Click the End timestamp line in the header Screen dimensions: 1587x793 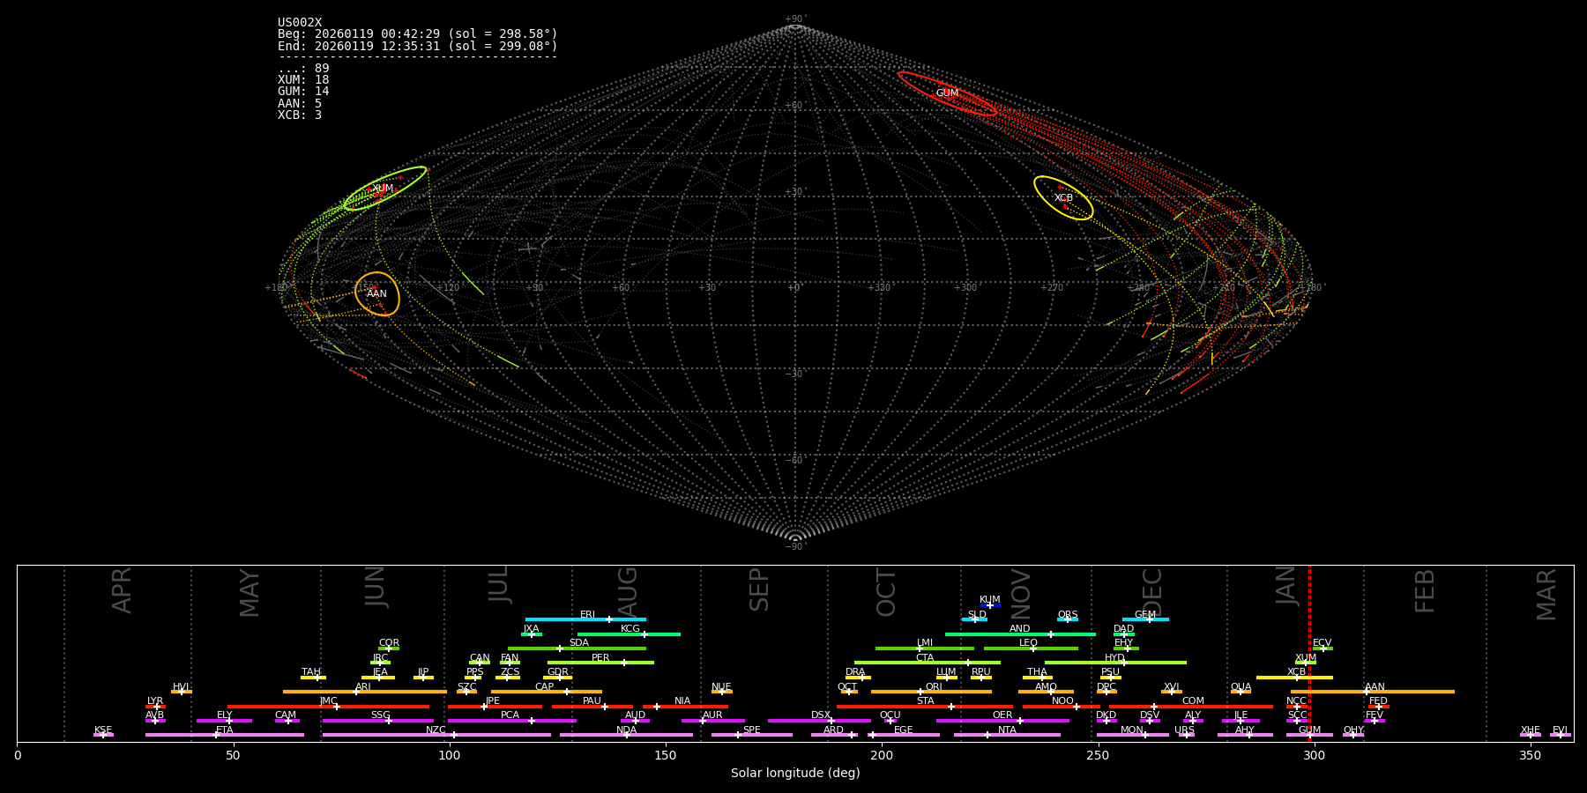click(x=418, y=46)
